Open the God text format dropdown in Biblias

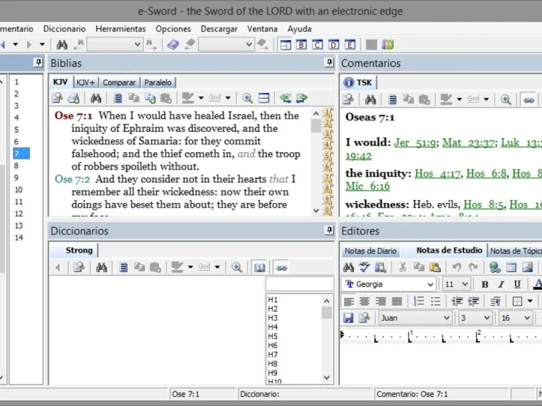tap(228, 98)
